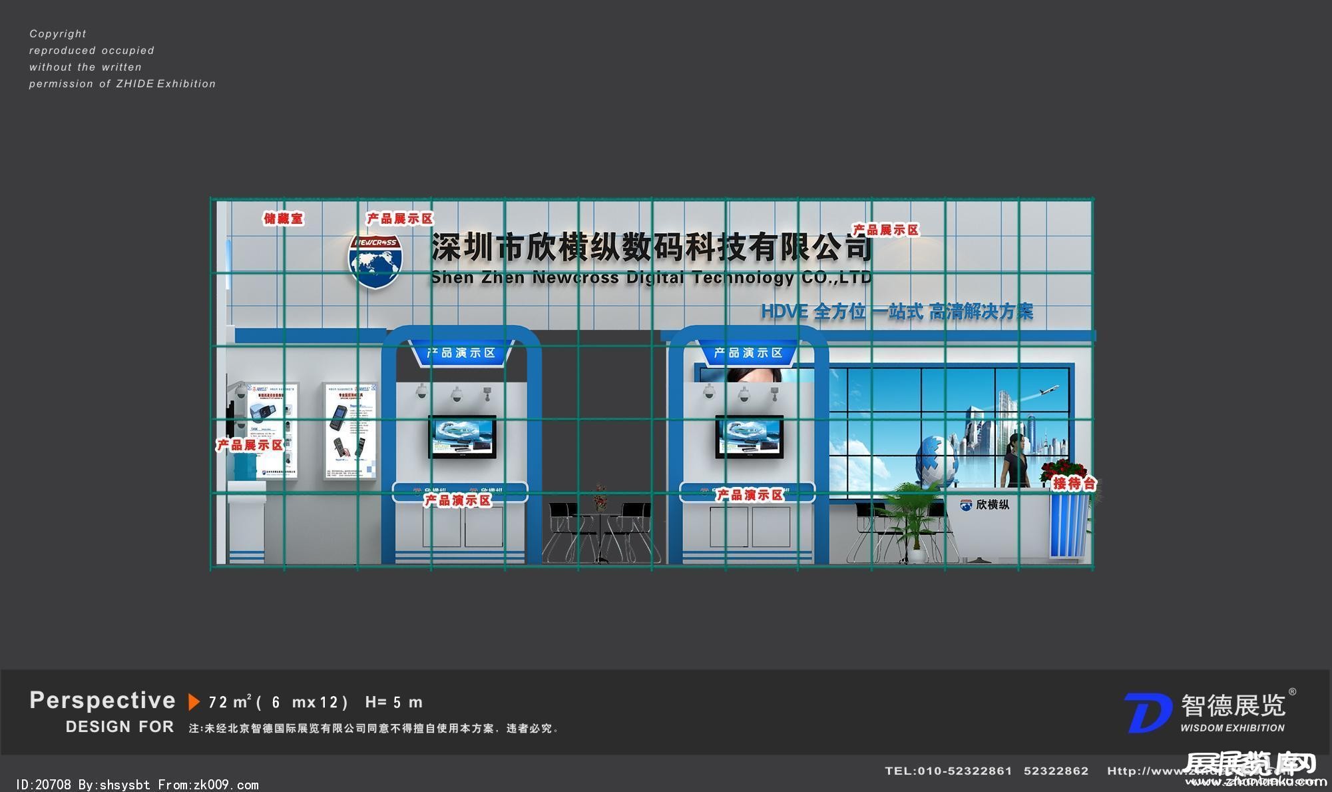Click the Http://www website address text
This screenshot has height=792, width=1332.
click(1144, 771)
